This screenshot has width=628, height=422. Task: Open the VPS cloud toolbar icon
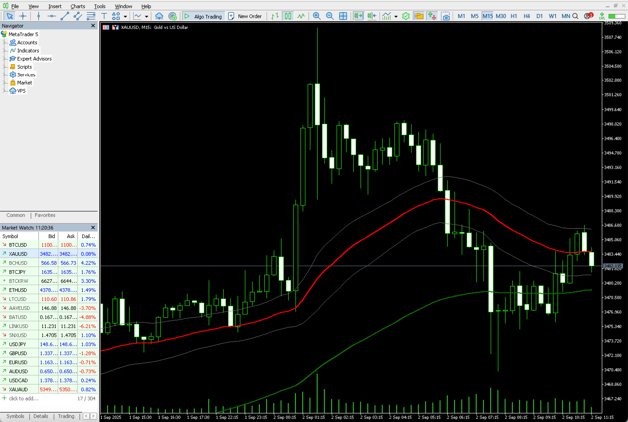159,16
